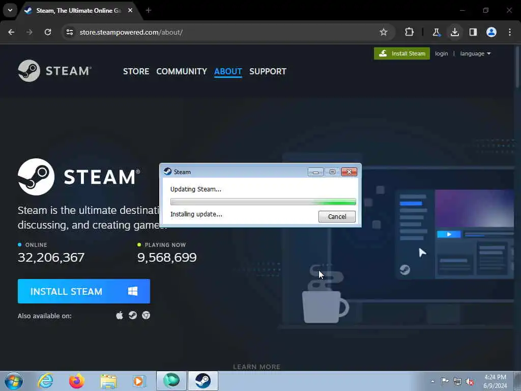Screen dimensions: 521x391
Task: Switch to the Steam taskbar button
Action: pos(203,381)
